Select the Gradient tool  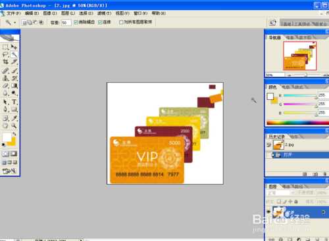click(x=14, y=85)
